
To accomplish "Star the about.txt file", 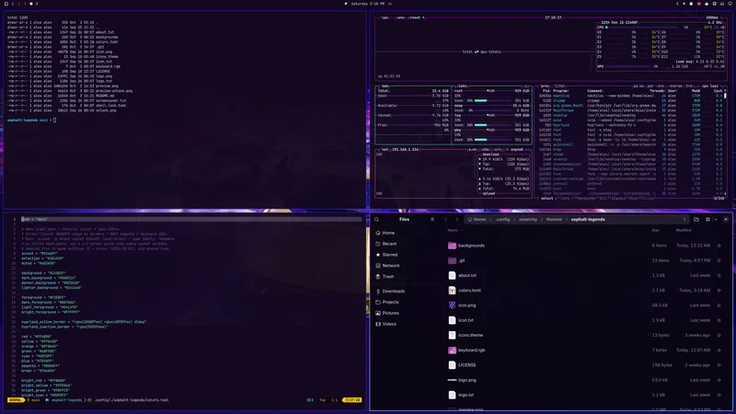I will [x=719, y=275].
